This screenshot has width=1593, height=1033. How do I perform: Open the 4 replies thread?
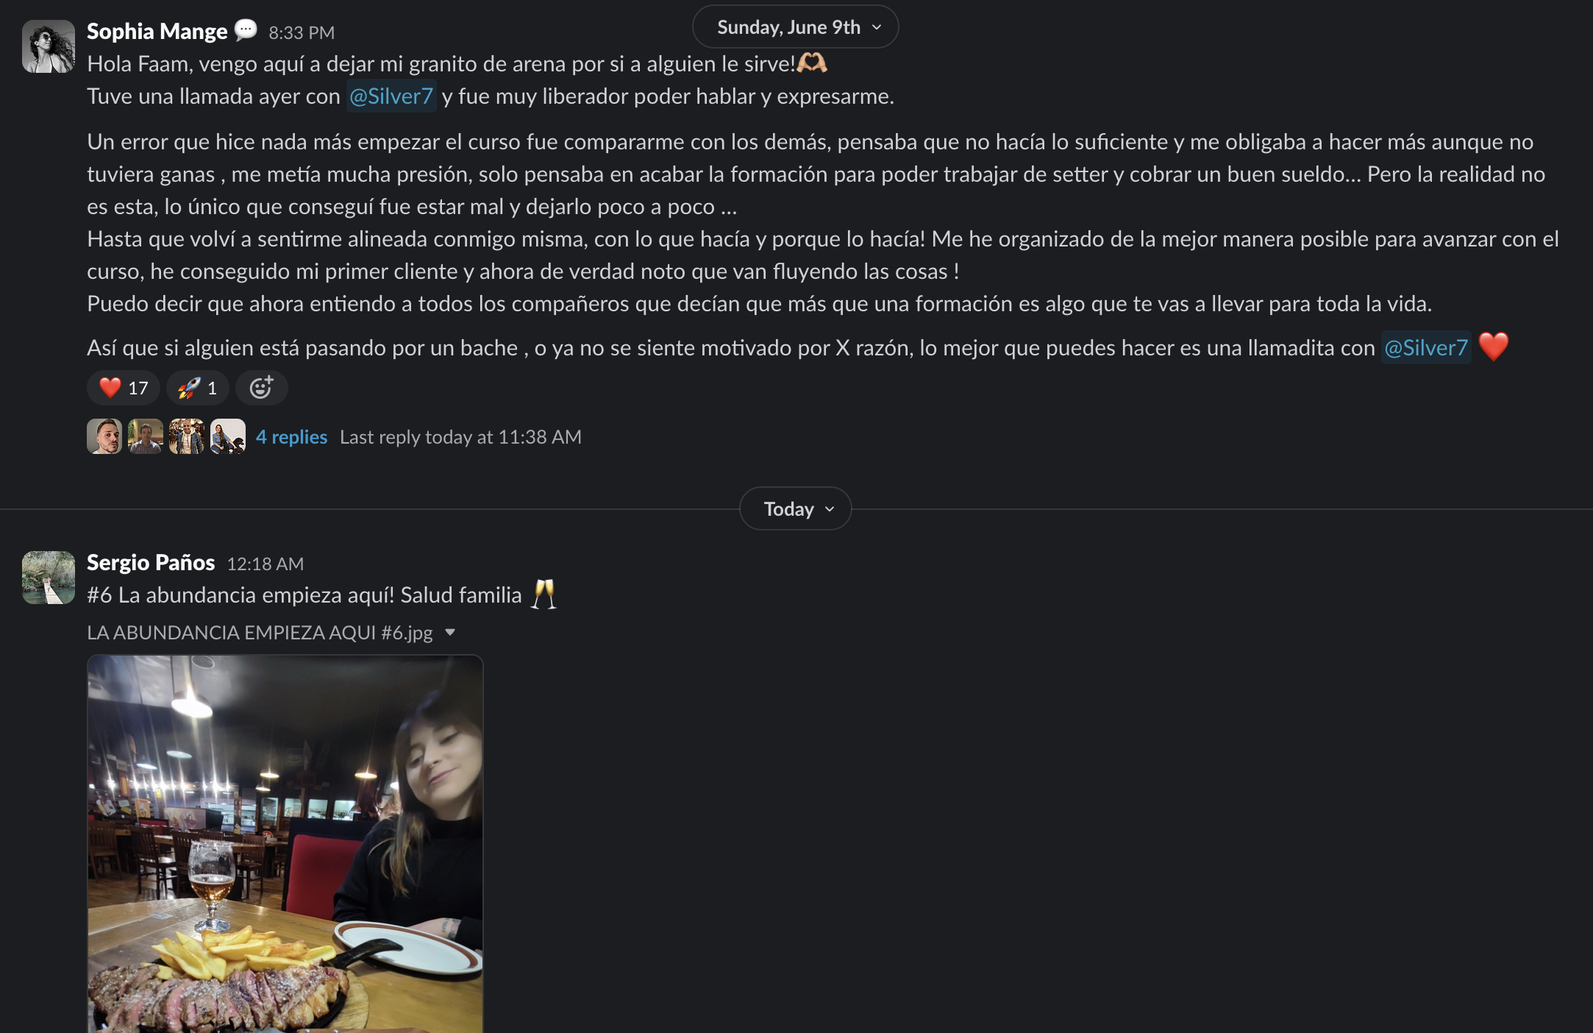(291, 437)
